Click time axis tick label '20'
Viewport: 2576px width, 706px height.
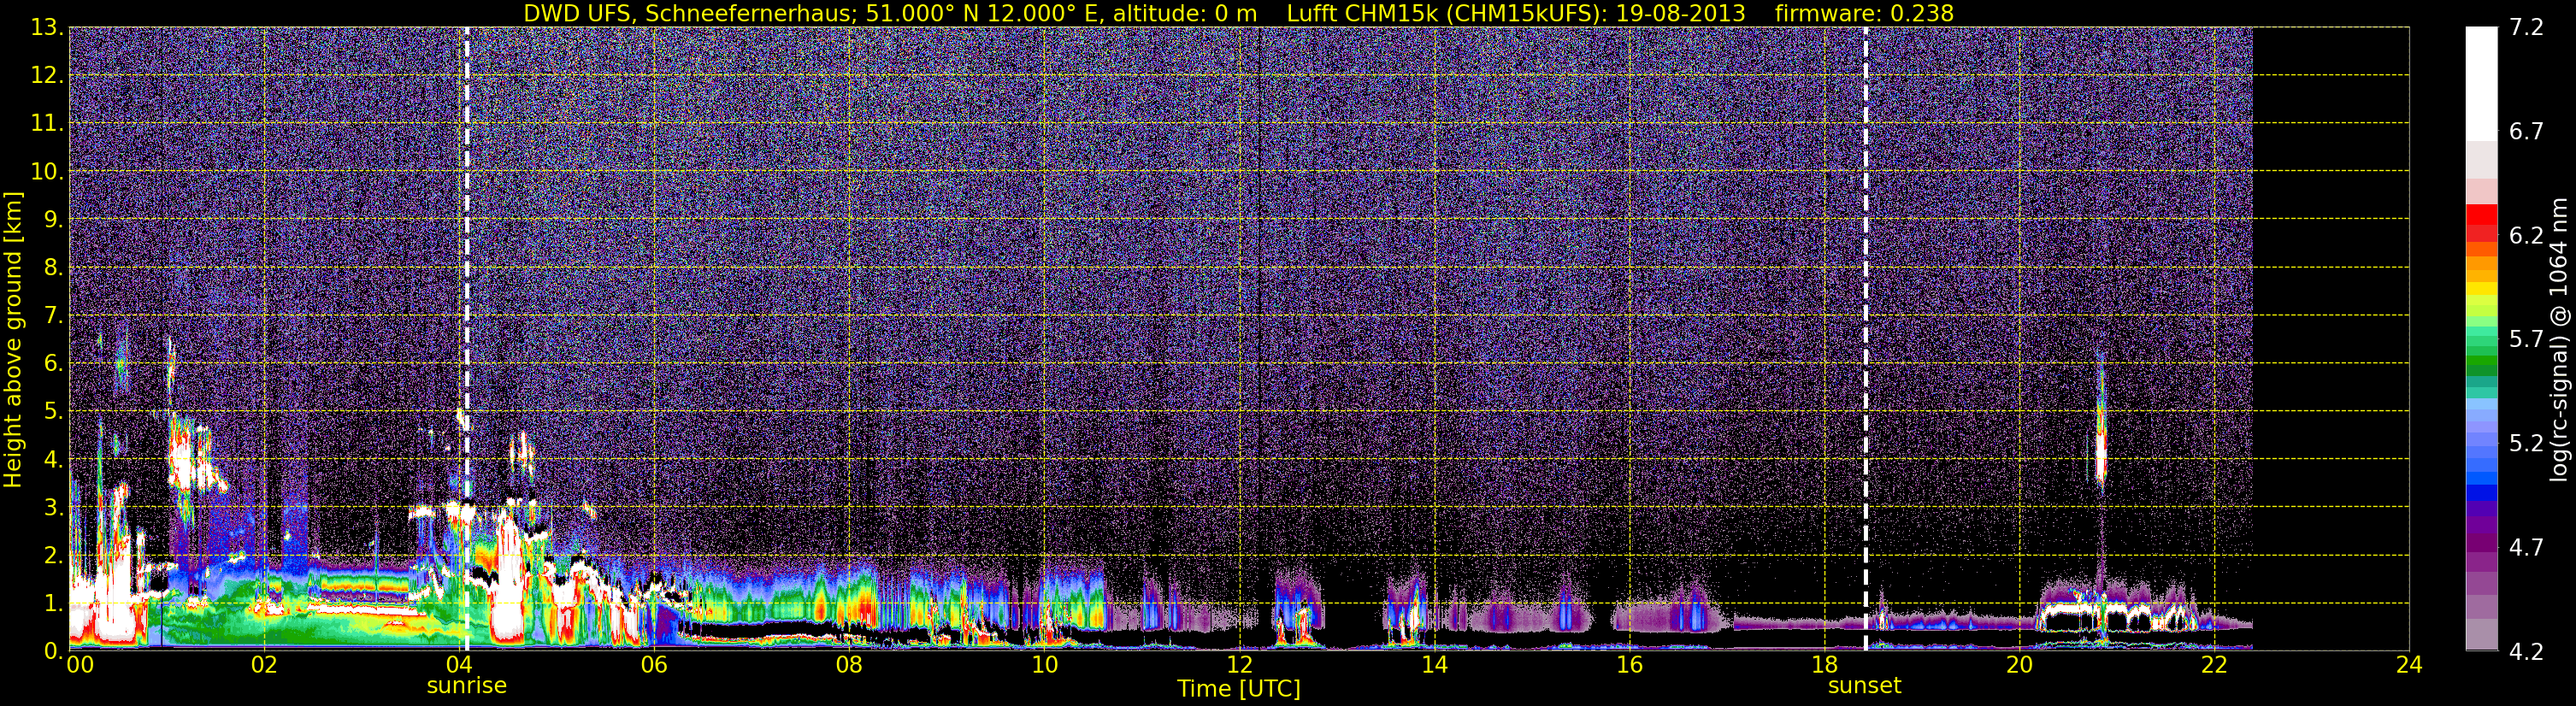click(x=2019, y=665)
